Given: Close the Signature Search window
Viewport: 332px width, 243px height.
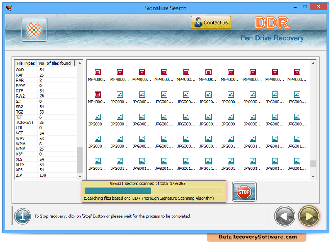Looking at the screenshot, I should (318, 7).
